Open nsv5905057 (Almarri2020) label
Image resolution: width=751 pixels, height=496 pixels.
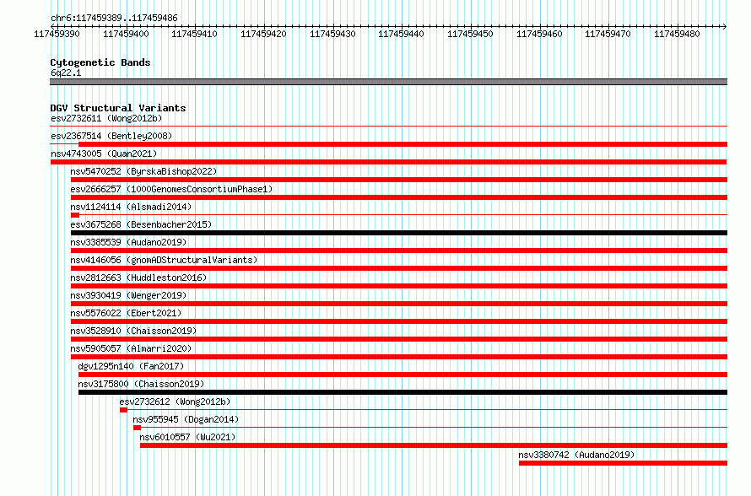pos(131,348)
